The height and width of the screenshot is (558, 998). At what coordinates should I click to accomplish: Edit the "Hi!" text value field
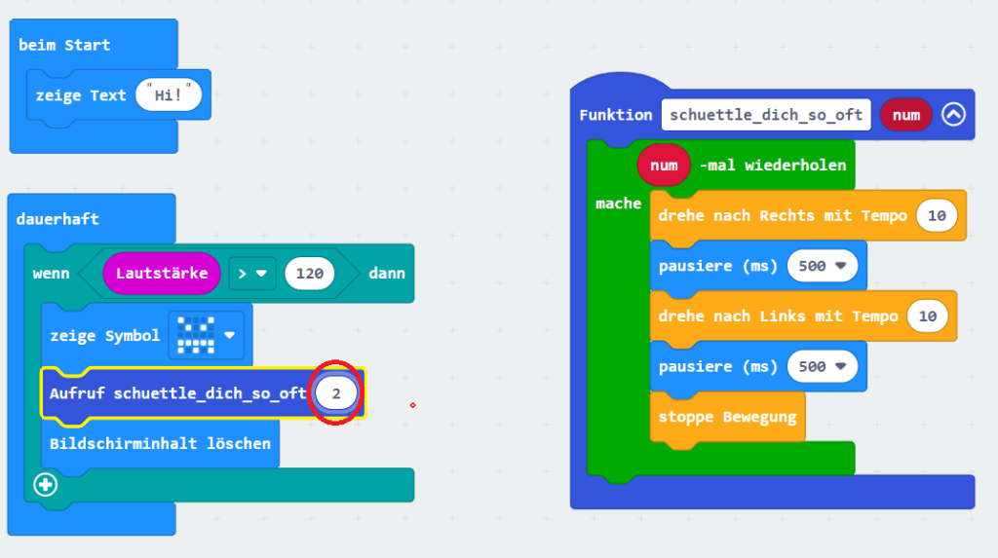[169, 95]
